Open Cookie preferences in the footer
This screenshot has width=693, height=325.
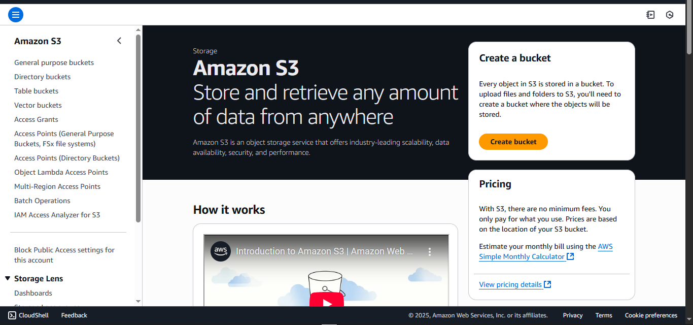[651, 315]
